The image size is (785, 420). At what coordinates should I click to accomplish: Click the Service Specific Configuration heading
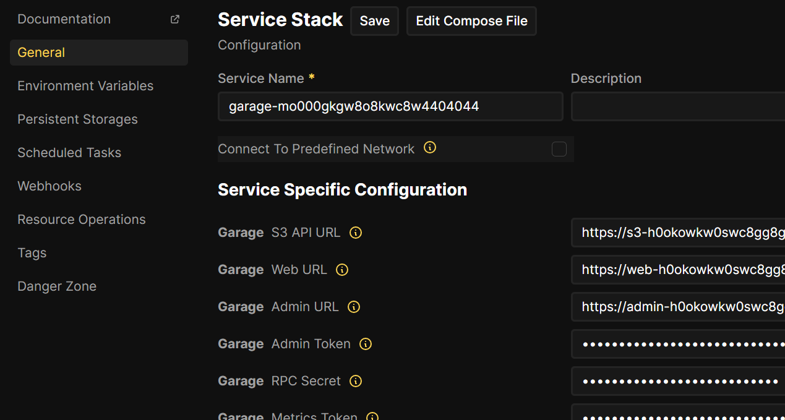pos(343,189)
